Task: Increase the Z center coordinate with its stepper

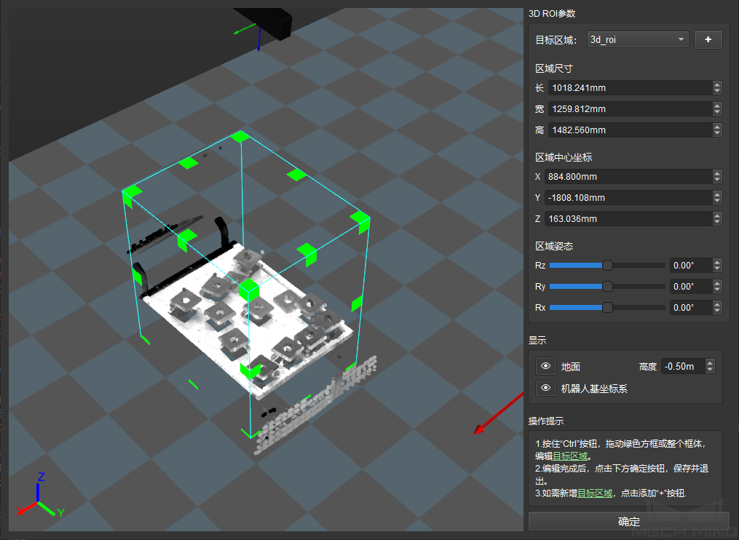Action: 717,215
